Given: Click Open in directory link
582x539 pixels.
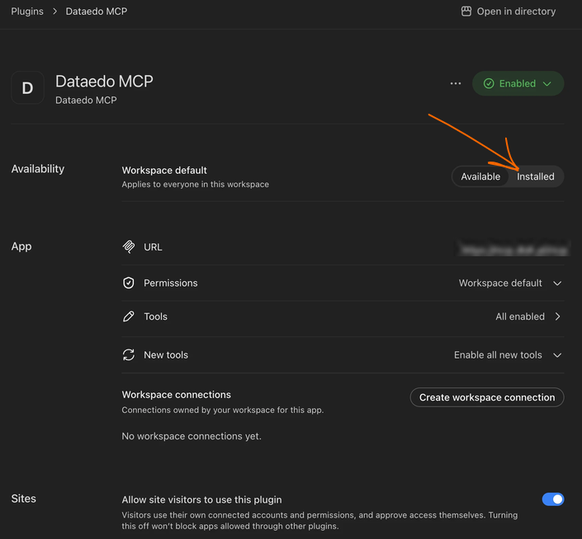Looking at the screenshot, I should (509, 12).
